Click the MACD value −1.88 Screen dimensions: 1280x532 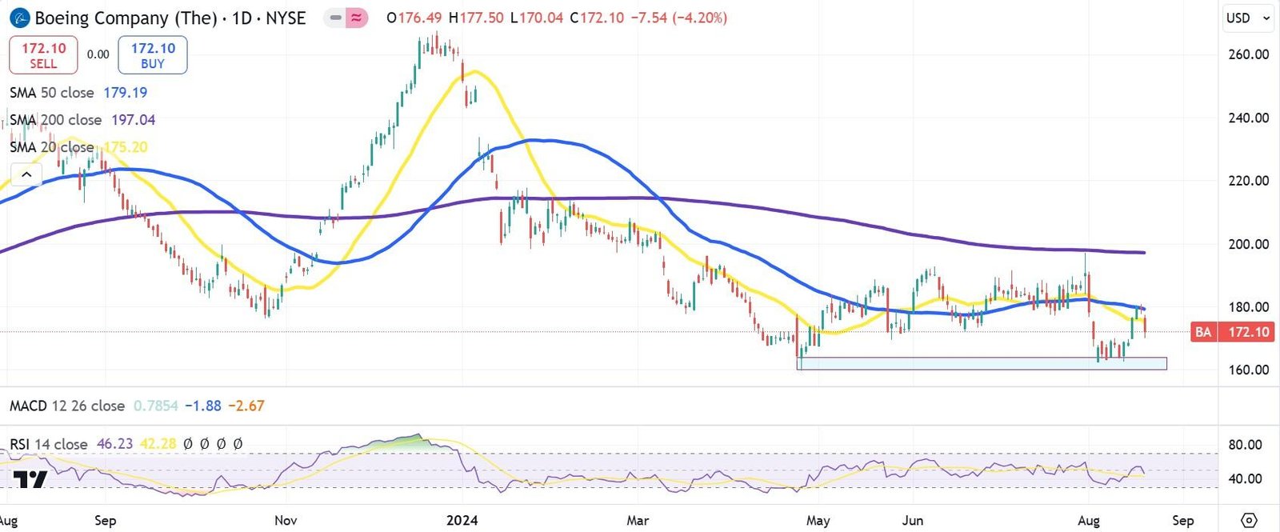click(x=203, y=406)
